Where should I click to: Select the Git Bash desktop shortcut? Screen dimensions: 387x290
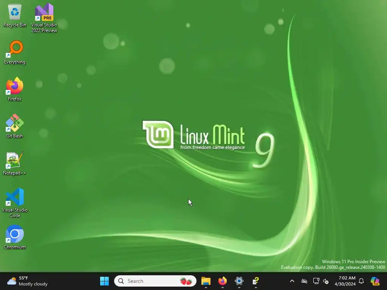[15, 126]
